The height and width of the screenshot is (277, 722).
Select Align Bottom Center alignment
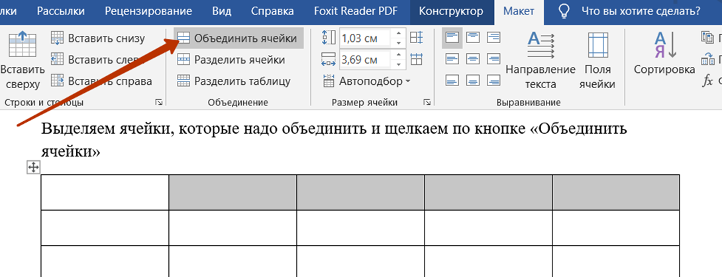click(473, 81)
